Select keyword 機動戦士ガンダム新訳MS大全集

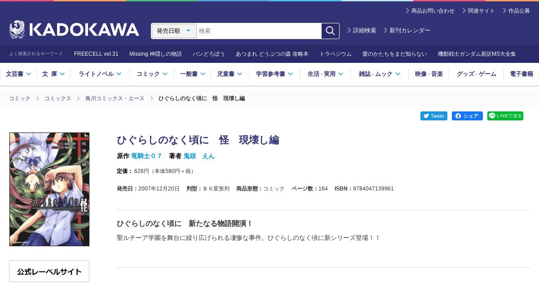[477, 54]
